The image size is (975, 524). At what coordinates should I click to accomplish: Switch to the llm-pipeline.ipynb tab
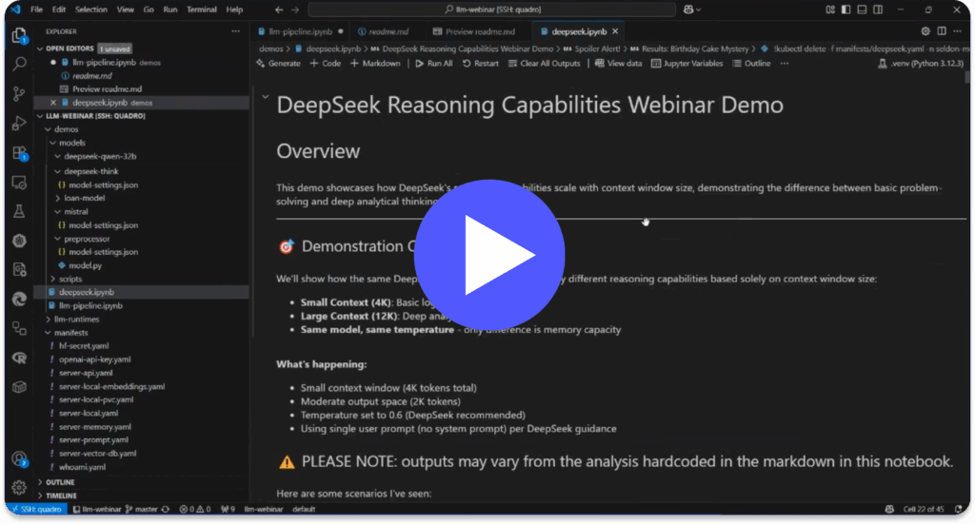click(295, 31)
